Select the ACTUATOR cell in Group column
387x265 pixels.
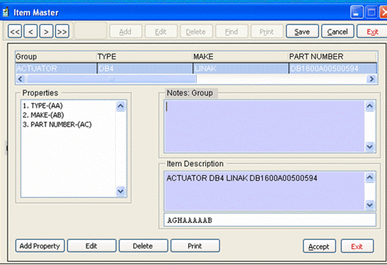[56, 69]
